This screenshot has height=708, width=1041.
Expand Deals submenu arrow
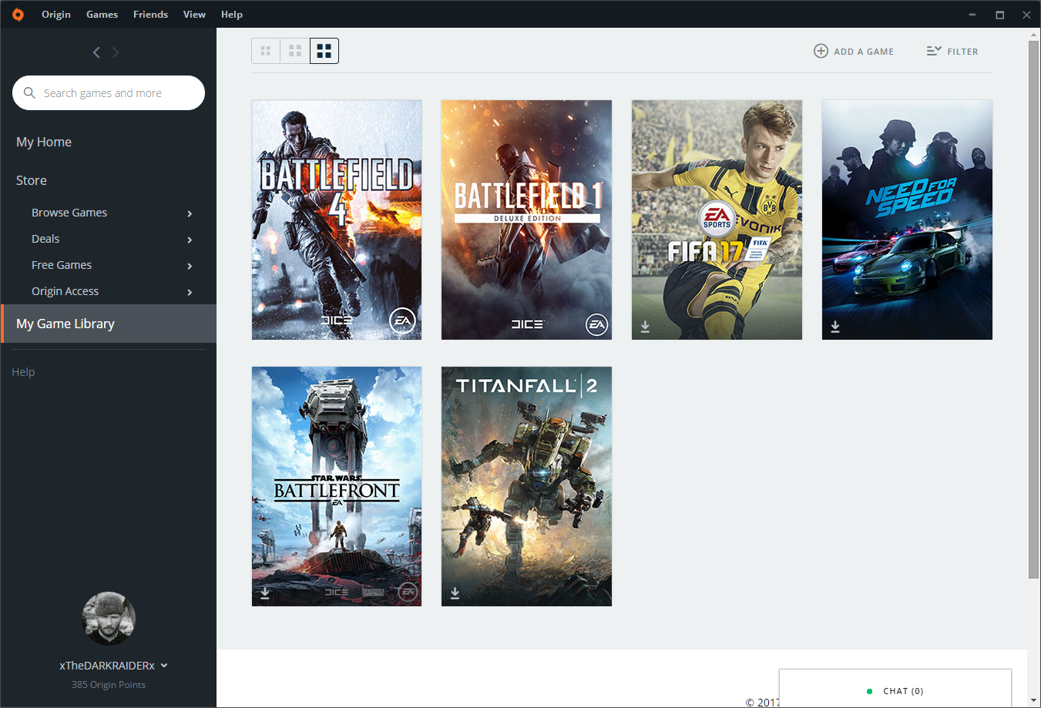click(190, 240)
